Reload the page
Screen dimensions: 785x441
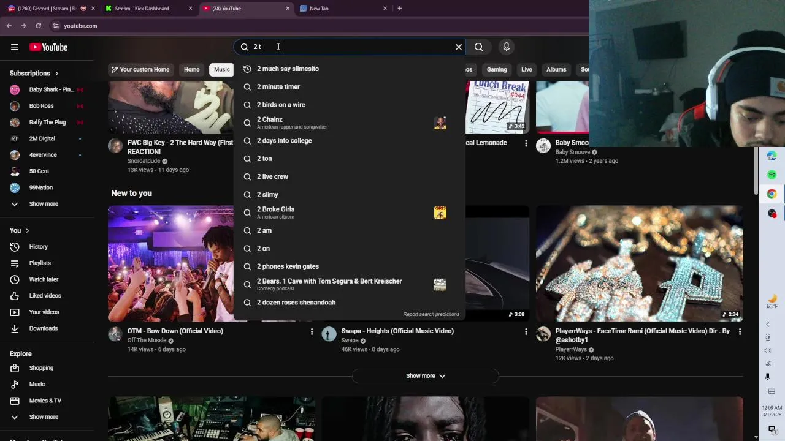[38, 26]
